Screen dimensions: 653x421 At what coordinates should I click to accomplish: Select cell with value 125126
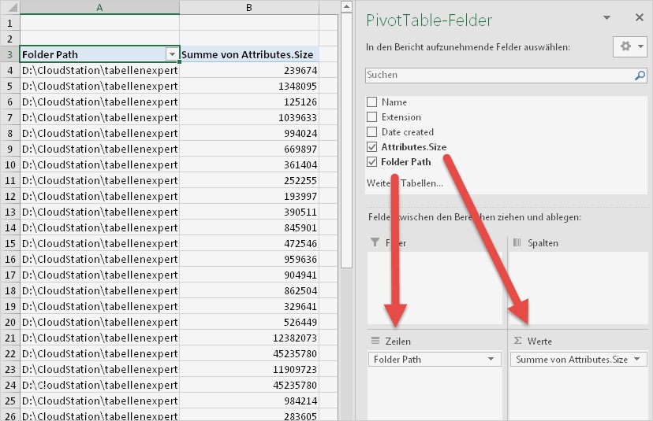pyautogui.click(x=249, y=102)
